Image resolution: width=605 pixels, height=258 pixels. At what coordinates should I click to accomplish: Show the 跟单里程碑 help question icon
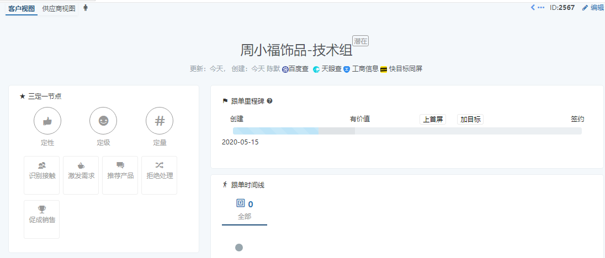[270, 101]
